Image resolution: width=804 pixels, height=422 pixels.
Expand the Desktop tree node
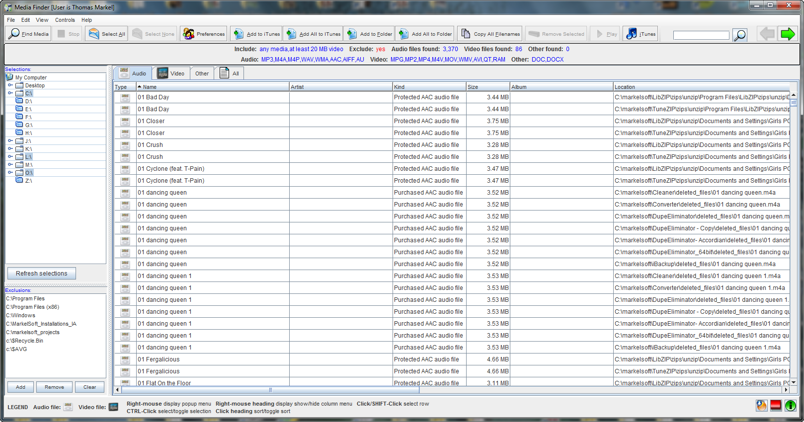pos(10,85)
